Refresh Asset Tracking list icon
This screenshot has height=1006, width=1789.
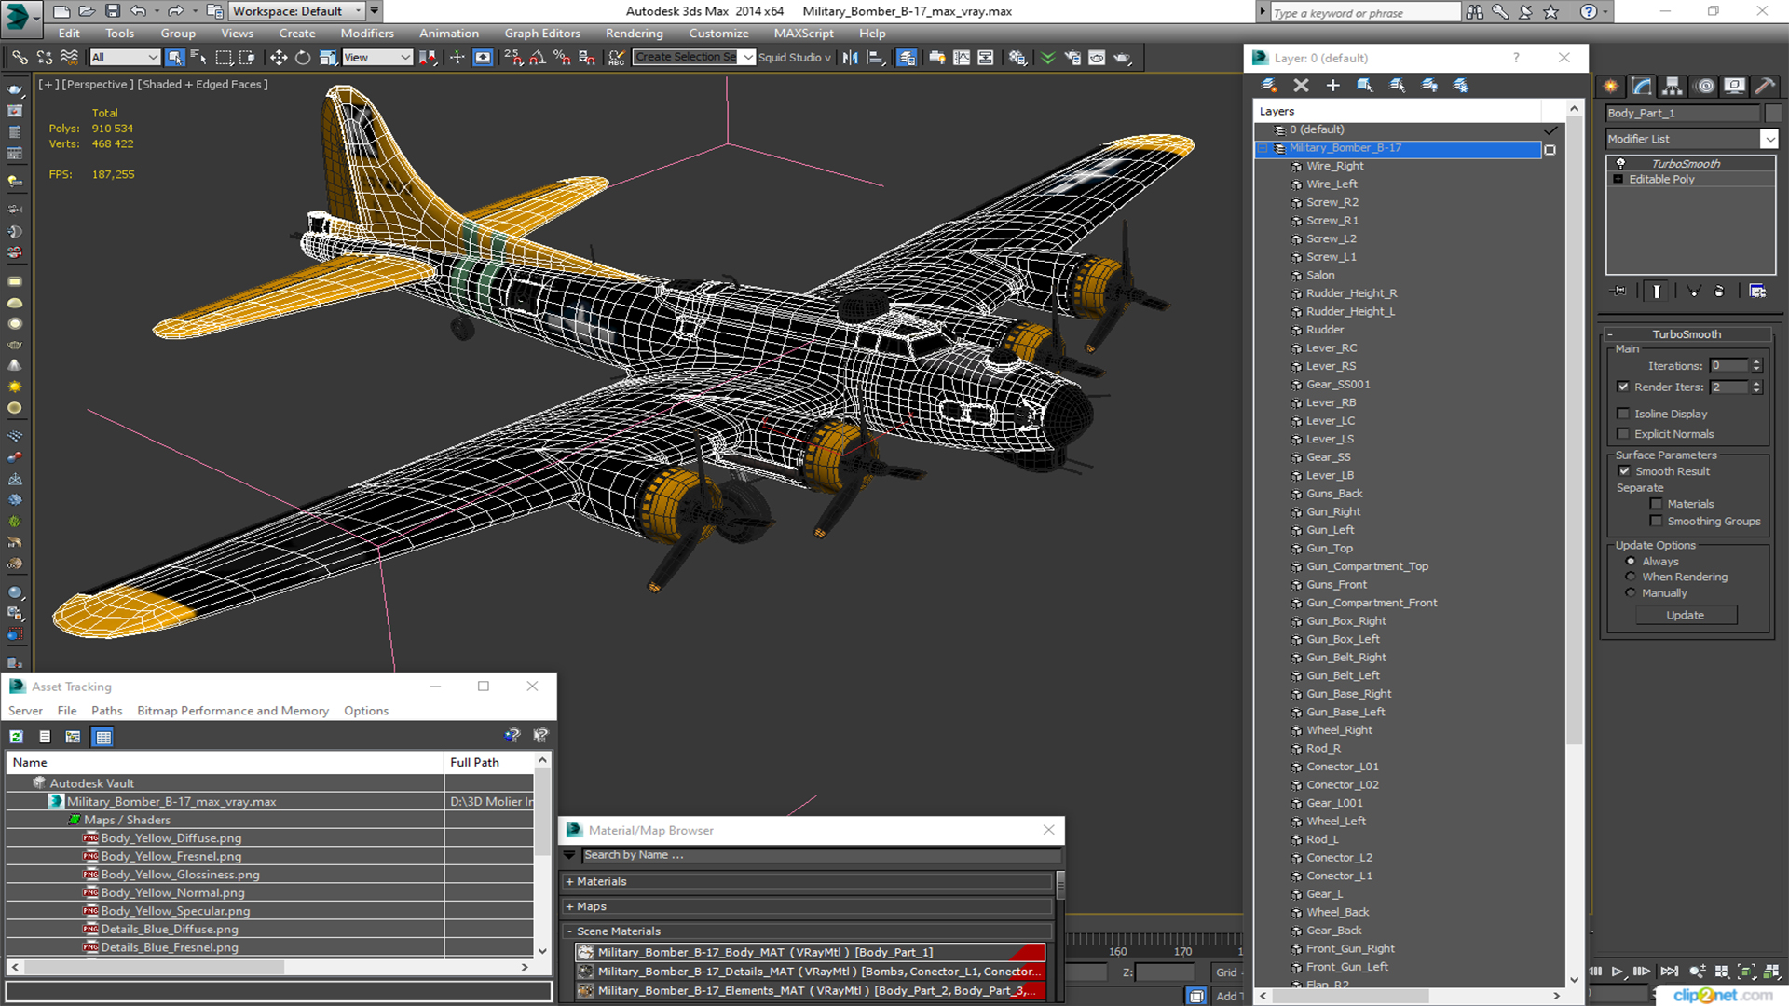pos(16,737)
